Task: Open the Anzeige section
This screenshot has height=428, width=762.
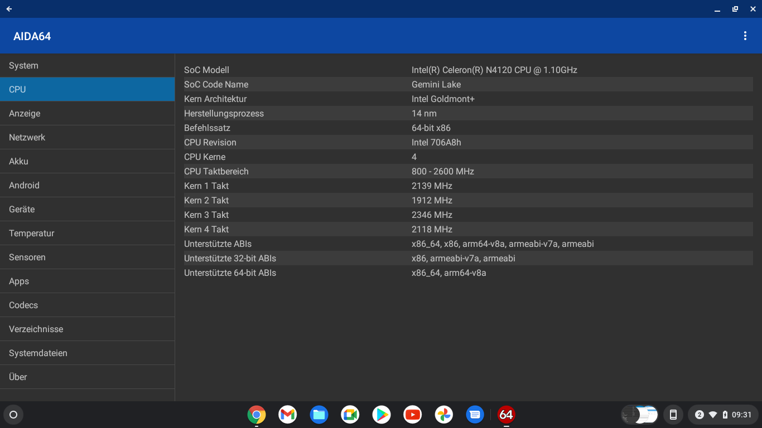Action: pos(88,113)
